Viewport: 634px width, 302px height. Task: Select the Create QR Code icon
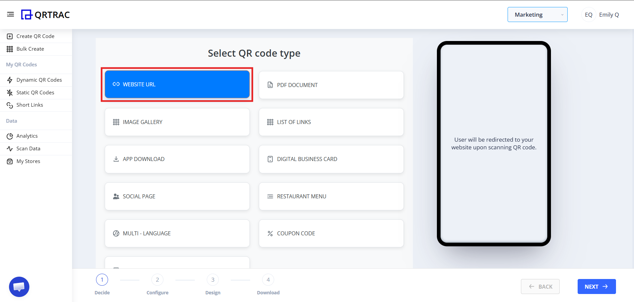[10, 36]
